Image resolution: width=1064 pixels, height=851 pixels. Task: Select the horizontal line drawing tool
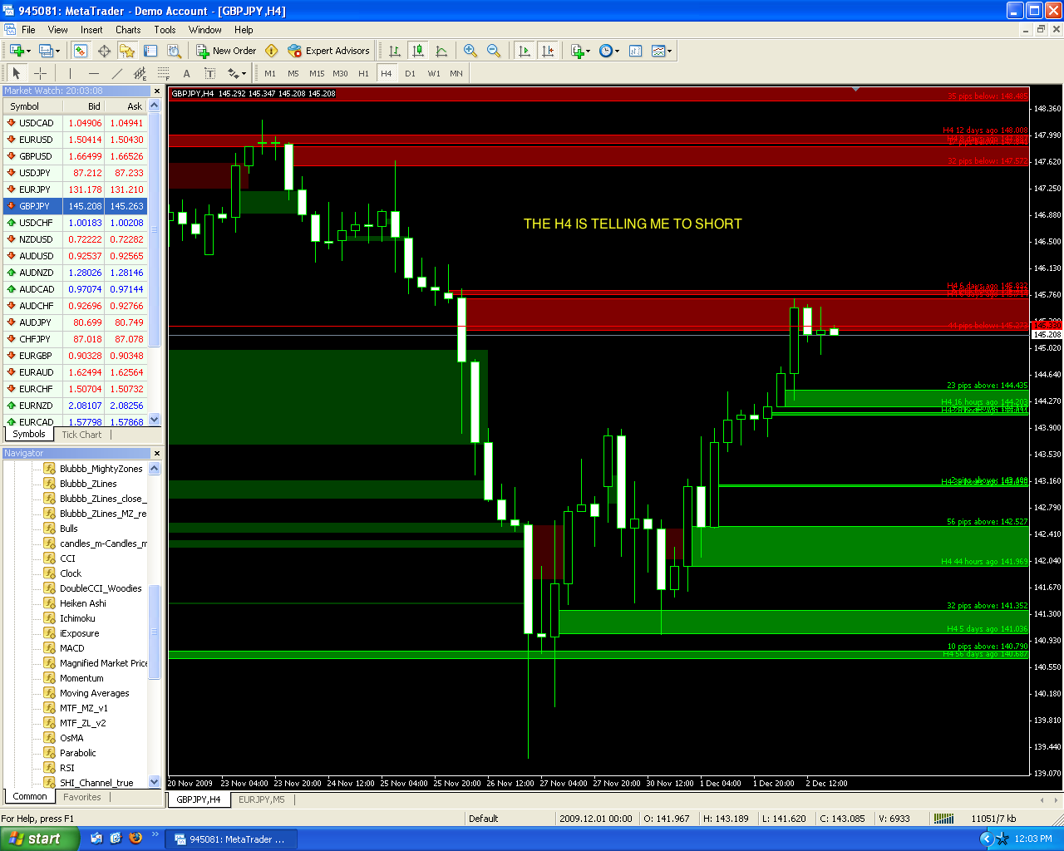coord(93,73)
